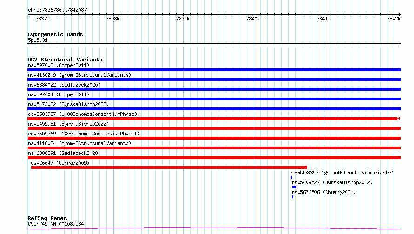Open variant nsv5409527 (ByrskaBishop2022) label
Screen dimensions: 414x234
click(x=332, y=182)
